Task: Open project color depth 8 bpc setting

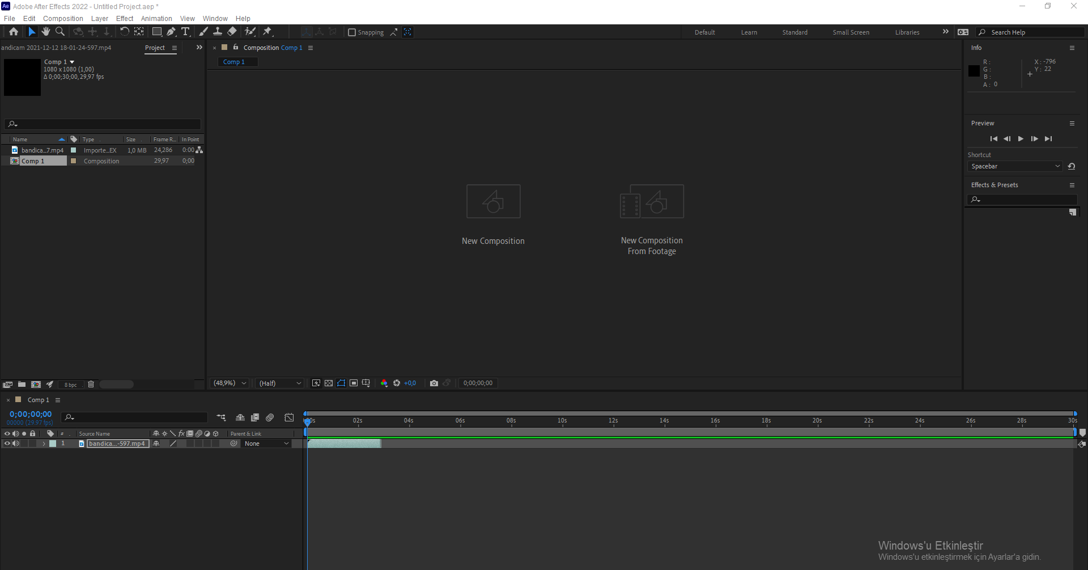Action: point(71,385)
